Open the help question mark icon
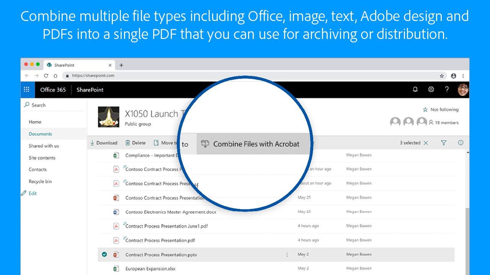This screenshot has height=275, width=490. [x=447, y=89]
